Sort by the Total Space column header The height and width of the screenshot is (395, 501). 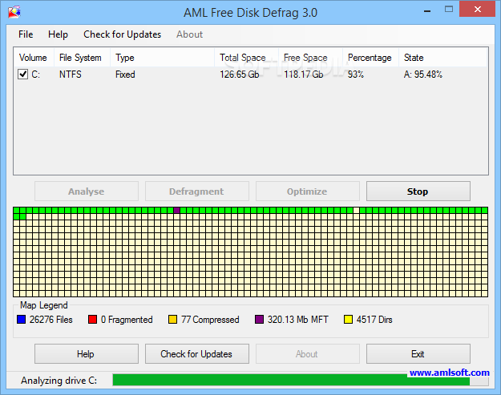click(x=246, y=58)
